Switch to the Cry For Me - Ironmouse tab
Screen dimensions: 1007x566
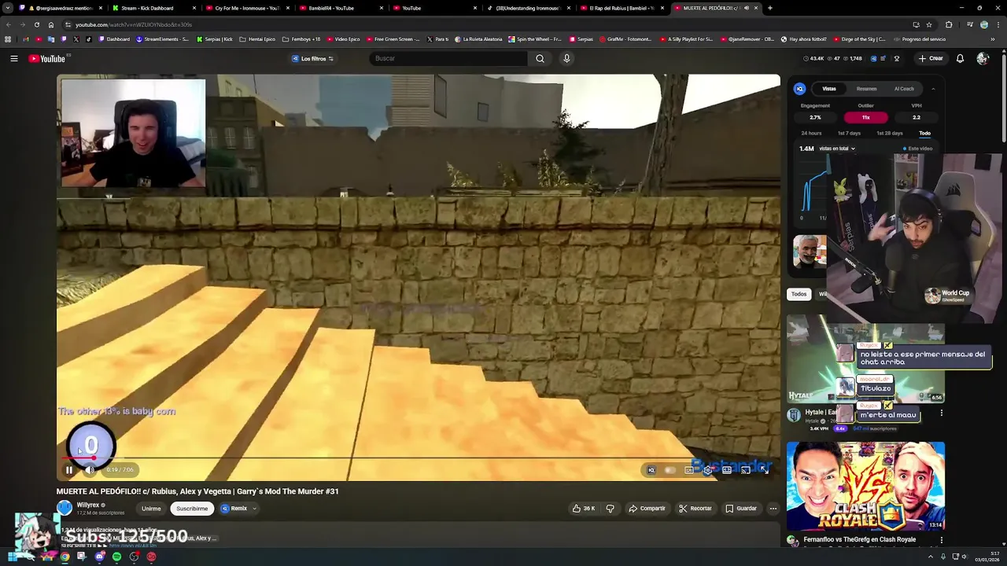click(246, 8)
